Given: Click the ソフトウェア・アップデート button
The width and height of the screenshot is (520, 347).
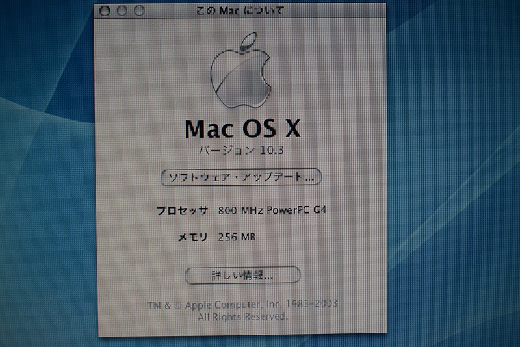Looking at the screenshot, I should coord(241,177).
